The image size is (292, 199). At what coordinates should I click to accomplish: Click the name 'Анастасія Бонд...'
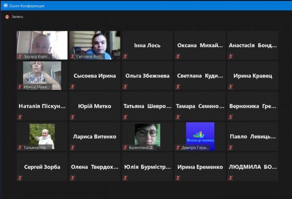coord(253,46)
